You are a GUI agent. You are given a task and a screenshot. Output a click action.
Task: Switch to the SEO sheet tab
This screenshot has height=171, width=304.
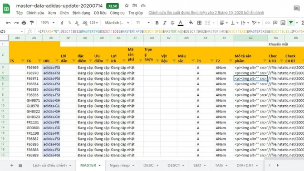click(199, 166)
